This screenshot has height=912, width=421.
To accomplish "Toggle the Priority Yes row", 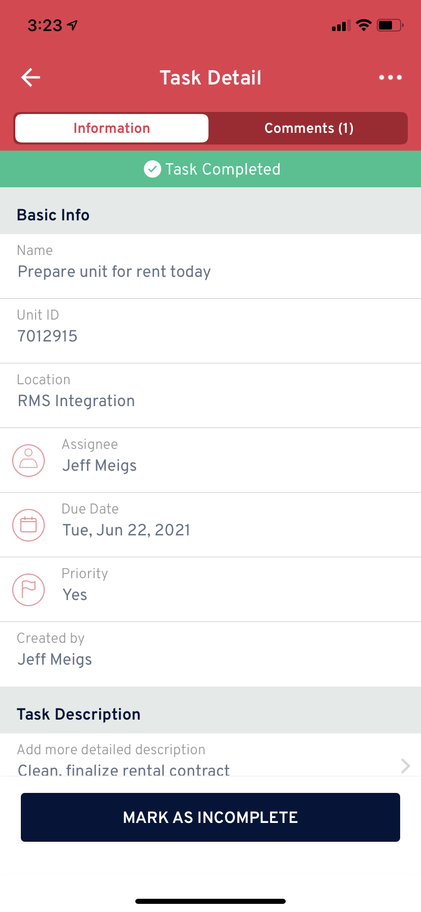I will [211, 589].
